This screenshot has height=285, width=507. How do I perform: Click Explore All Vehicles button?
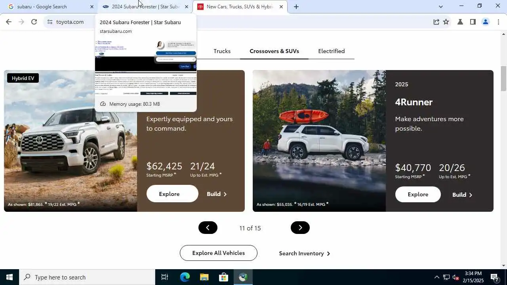click(218, 253)
